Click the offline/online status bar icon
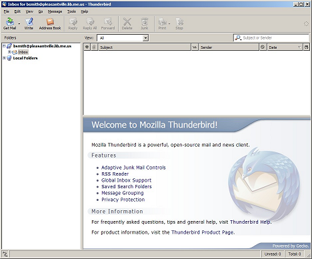The image size is (312, 259). coord(5,254)
